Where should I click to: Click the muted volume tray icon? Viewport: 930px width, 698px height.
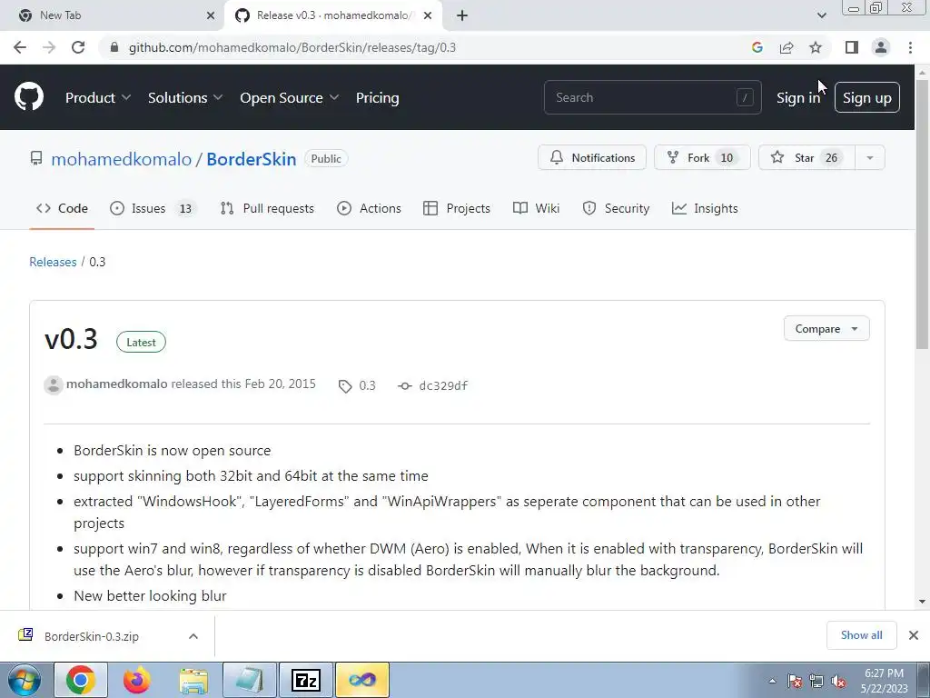[x=838, y=682]
